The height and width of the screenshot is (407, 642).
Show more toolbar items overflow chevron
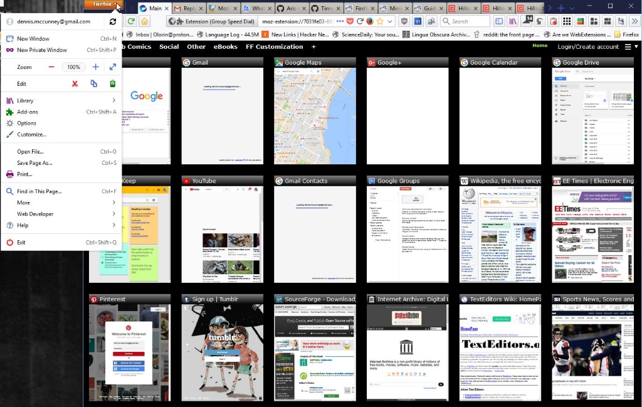[x=634, y=21]
